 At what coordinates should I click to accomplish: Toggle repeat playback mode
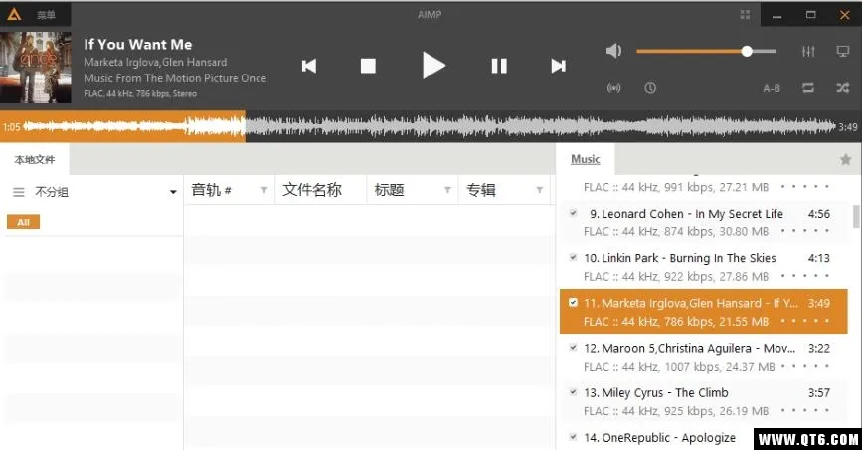point(808,88)
